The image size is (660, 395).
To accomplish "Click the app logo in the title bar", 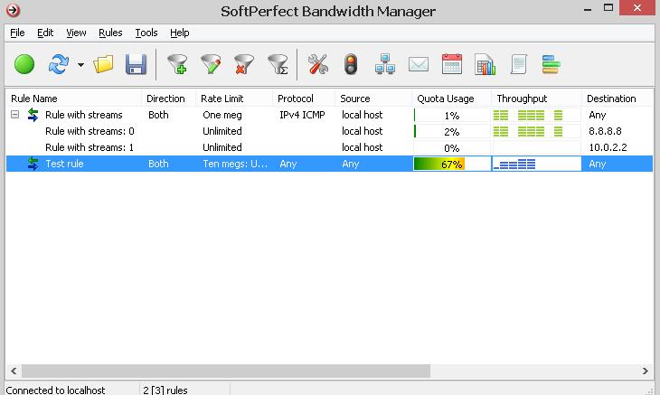I will (x=13, y=10).
